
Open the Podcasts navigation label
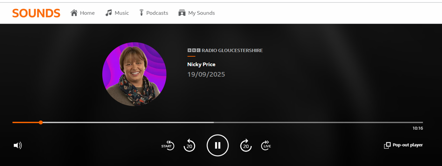point(157,13)
